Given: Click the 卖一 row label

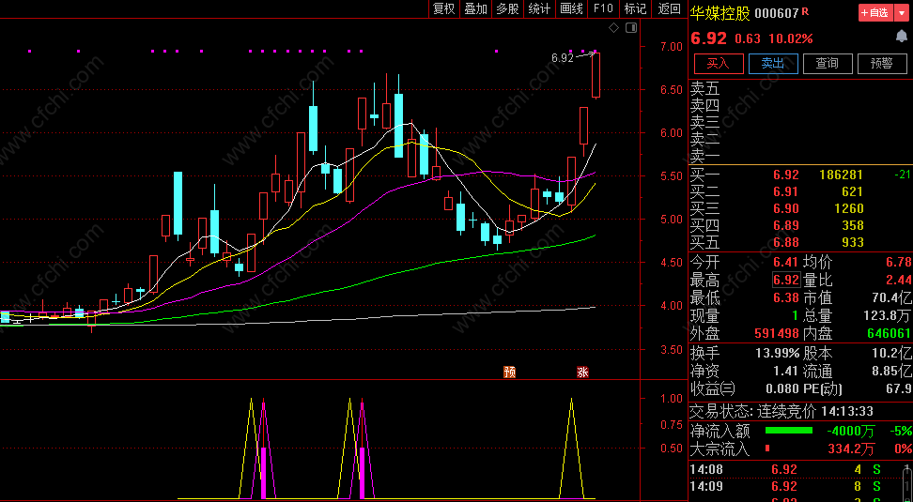Looking at the screenshot, I should click(x=705, y=156).
